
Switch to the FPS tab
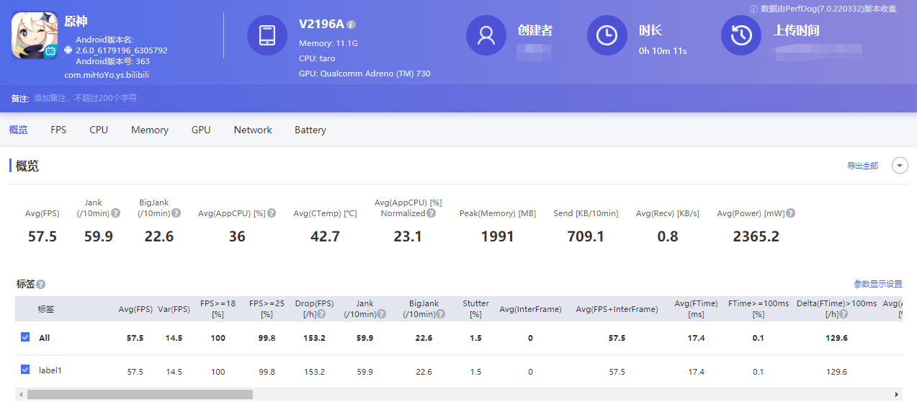click(58, 130)
